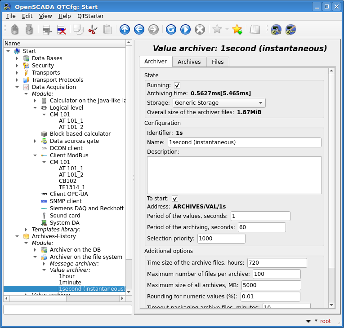Open the QTStarter menu

[90, 16]
